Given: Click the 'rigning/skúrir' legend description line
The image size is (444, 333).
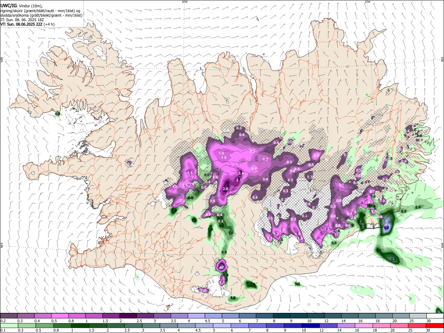Looking at the screenshot, I should pyautogui.click(x=41, y=11).
